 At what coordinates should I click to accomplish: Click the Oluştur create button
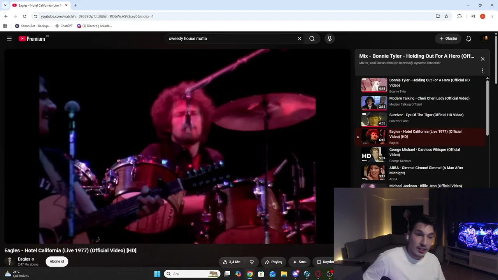[448, 38]
